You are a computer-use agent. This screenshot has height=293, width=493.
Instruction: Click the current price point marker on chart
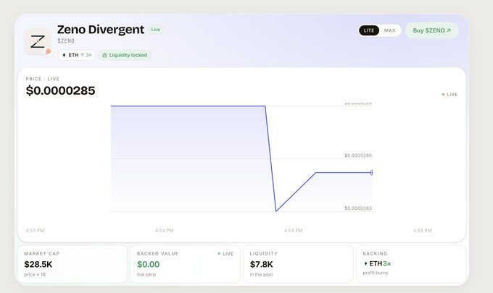pos(372,172)
